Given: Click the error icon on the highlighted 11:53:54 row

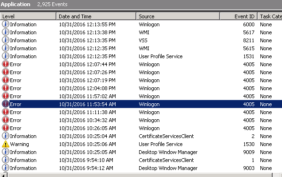Looking at the screenshot, I should click(x=6, y=104).
